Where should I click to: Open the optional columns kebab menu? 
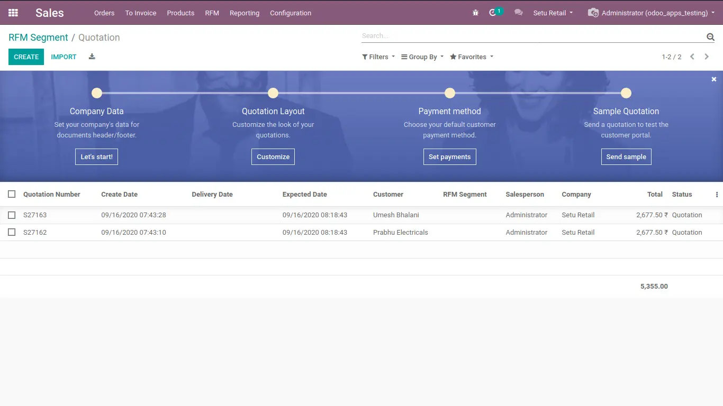click(x=717, y=195)
